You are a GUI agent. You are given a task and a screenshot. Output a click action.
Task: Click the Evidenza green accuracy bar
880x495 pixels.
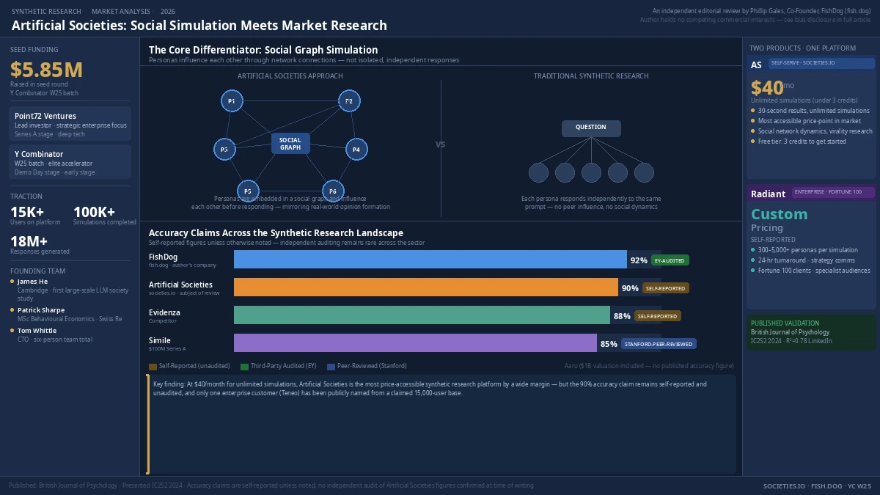click(x=422, y=315)
